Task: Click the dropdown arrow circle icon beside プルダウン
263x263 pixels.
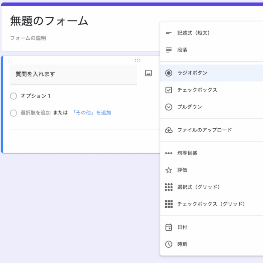Action: [168, 107]
